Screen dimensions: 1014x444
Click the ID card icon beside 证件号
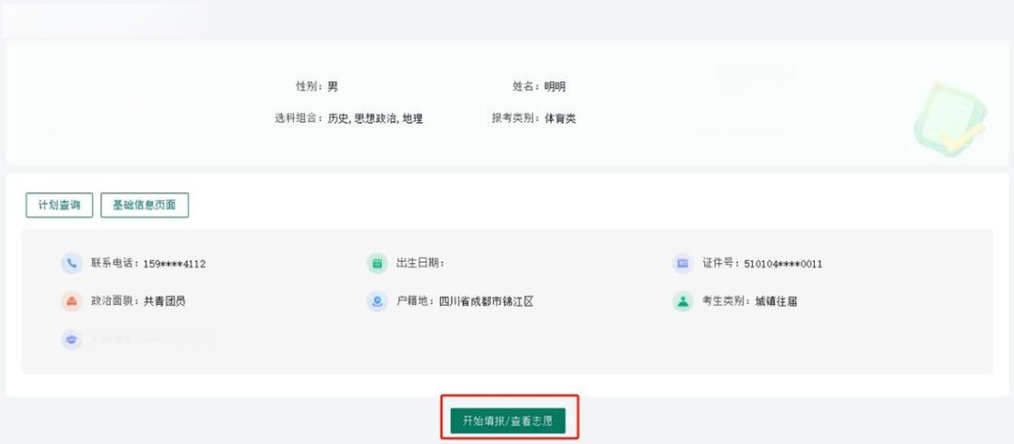pyautogui.click(x=683, y=263)
